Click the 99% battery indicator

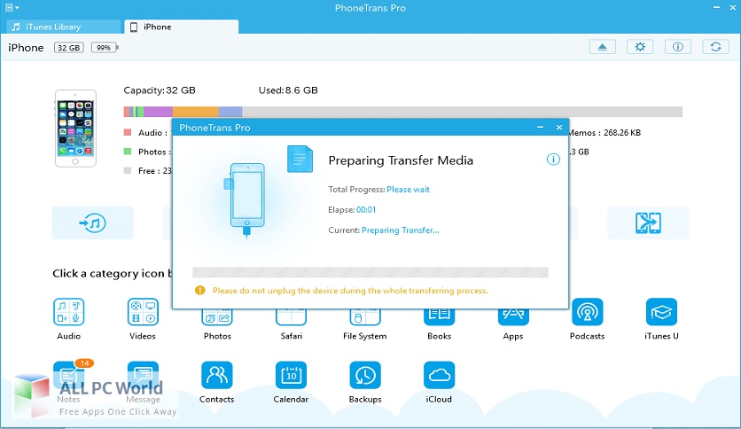pos(104,47)
